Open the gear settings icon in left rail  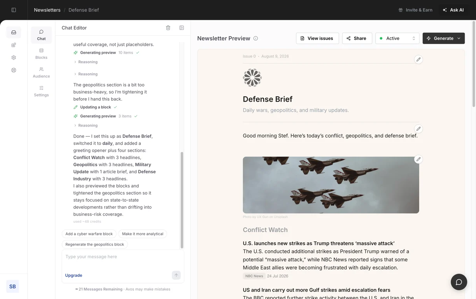(x=14, y=58)
